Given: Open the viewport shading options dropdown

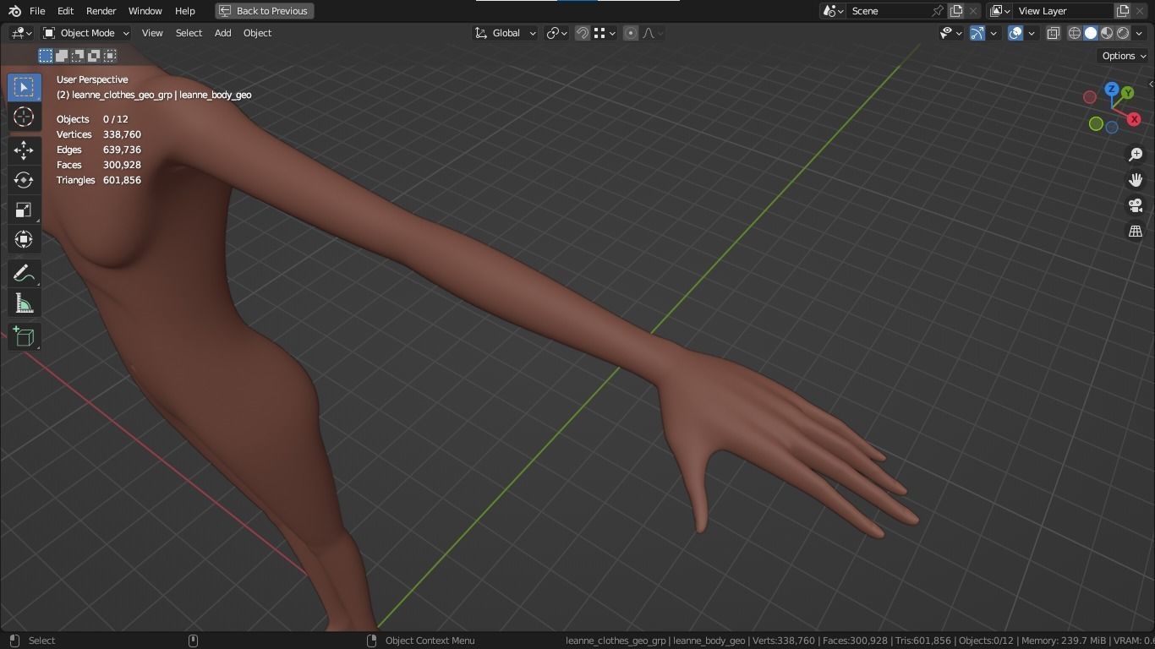Looking at the screenshot, I should click(1139, 33).
